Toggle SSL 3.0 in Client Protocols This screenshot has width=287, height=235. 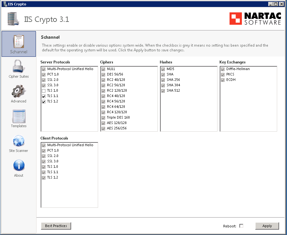[44, 161]
